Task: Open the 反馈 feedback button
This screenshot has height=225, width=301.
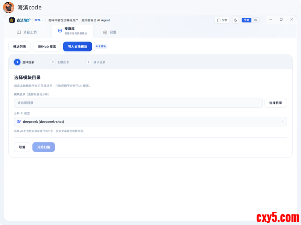Action: coord(222,20)
